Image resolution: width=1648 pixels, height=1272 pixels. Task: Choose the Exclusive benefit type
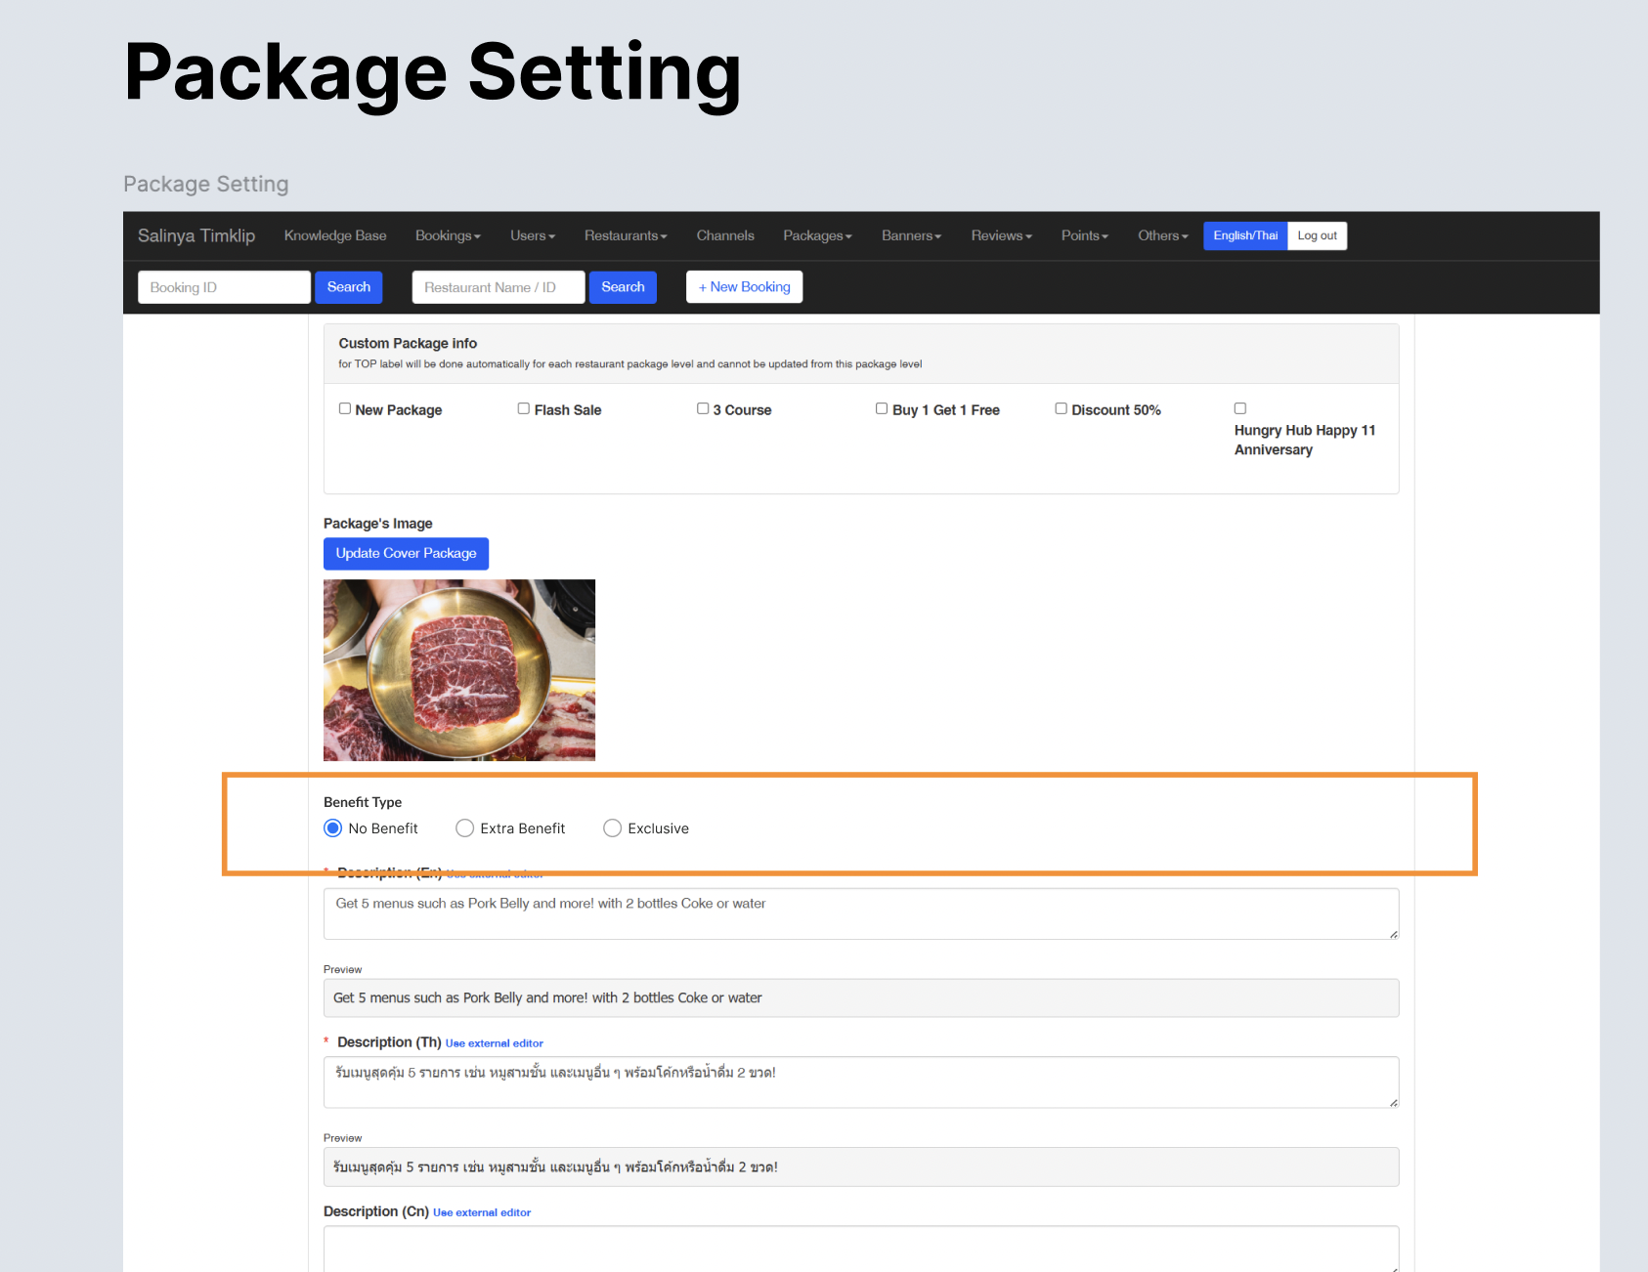[613, 828]
